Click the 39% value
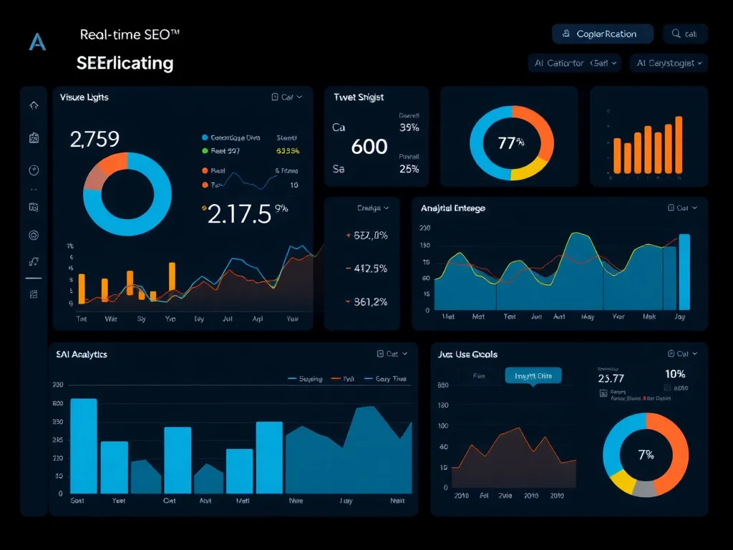Screen dimensions: 733x550 click(409, 127)
